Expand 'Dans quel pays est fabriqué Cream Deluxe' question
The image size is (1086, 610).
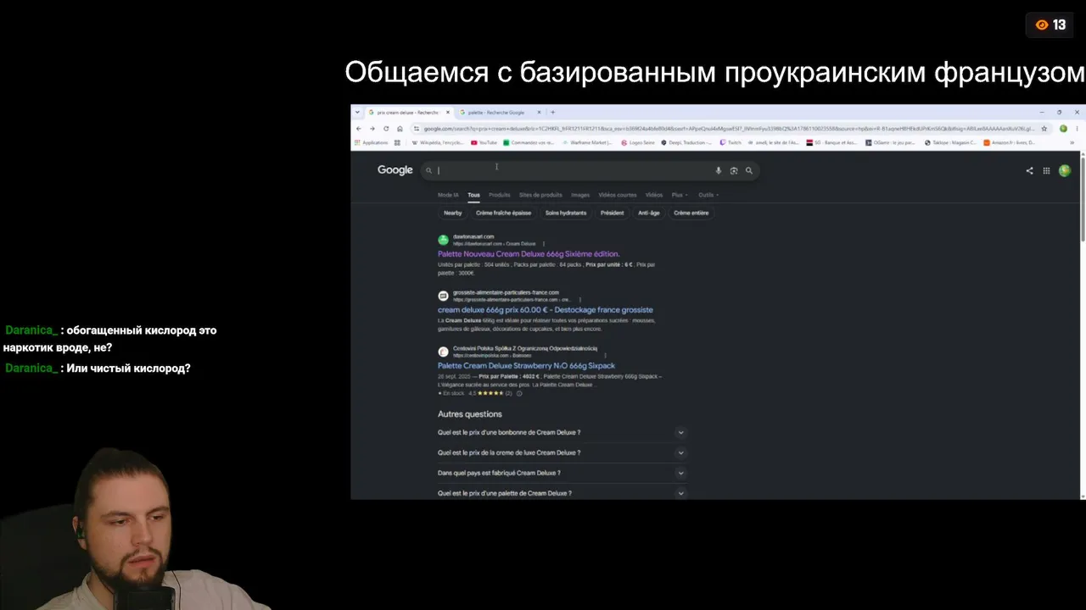click(562, 474)
